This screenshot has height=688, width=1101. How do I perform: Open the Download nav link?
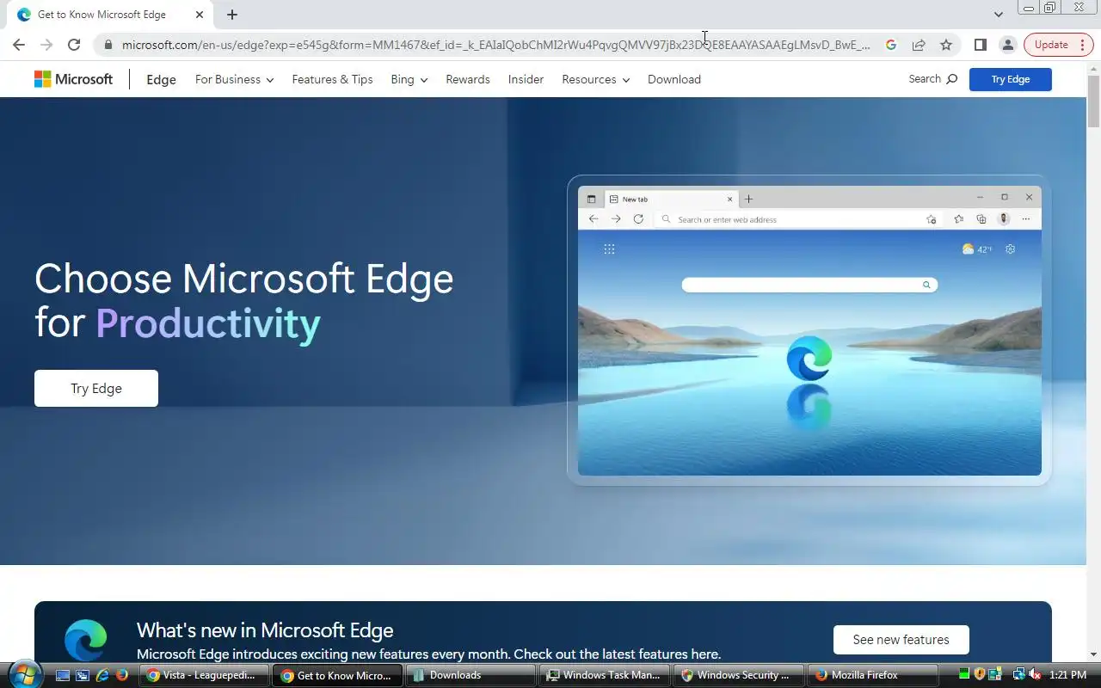(674, 79)
